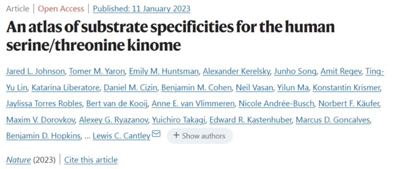This screenshot has width=394, height=169.
Task: Select Benjamin M. Cohen author link
Action: (x=196, y=88)
